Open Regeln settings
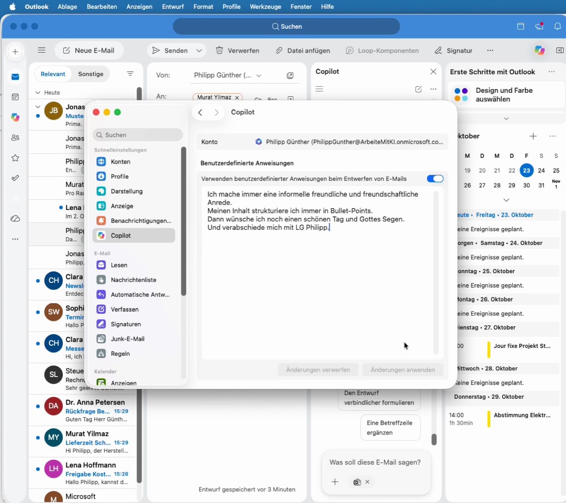 (134, 354)
